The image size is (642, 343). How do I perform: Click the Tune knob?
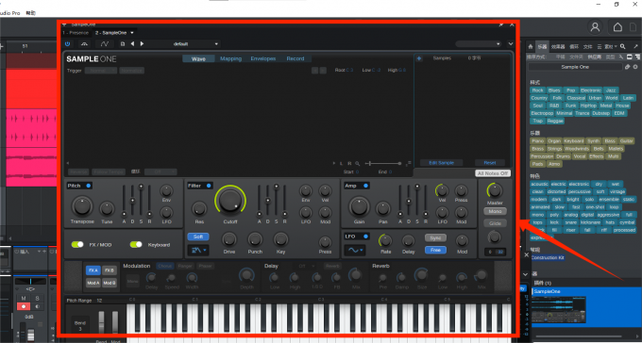pos(107,208)
